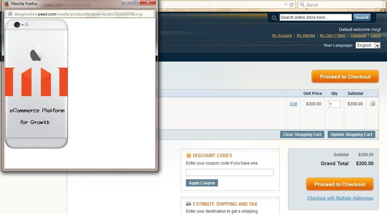Click Proceed to Checkout in totals box
The image size is (387, 214).
(340, 184)
